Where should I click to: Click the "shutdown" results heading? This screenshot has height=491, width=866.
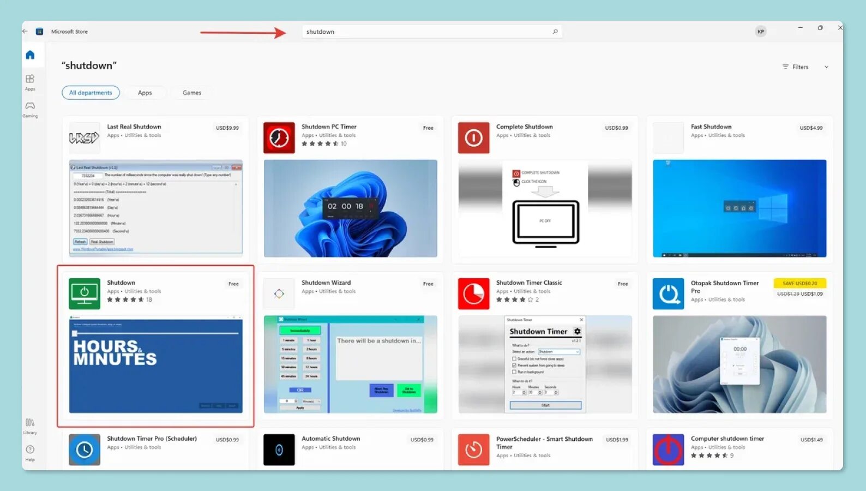(89, 65)
